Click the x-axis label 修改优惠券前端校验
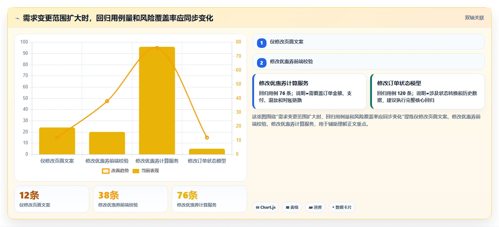Viewport: 499px width, 227px height. click(107, 161)
